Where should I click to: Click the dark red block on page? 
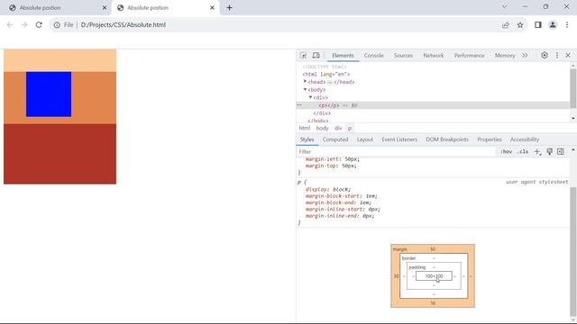pos(60,154)
